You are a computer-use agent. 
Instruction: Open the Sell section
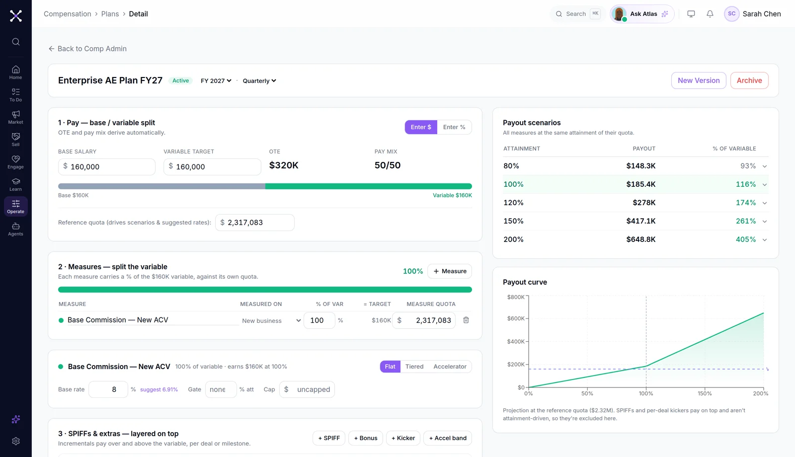click(x=16, y=140)
